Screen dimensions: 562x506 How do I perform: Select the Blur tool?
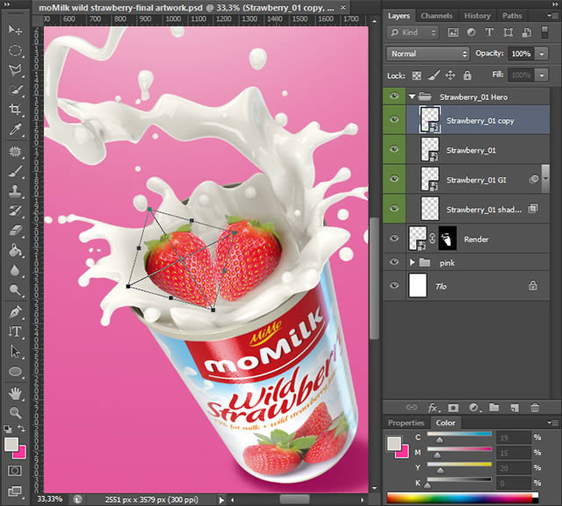tap(15, 270)
